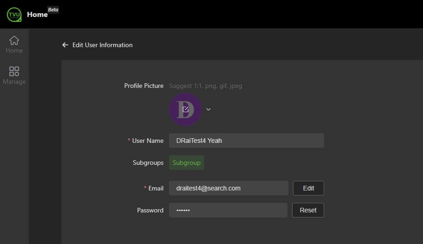Click the Subgroups label

148,163
